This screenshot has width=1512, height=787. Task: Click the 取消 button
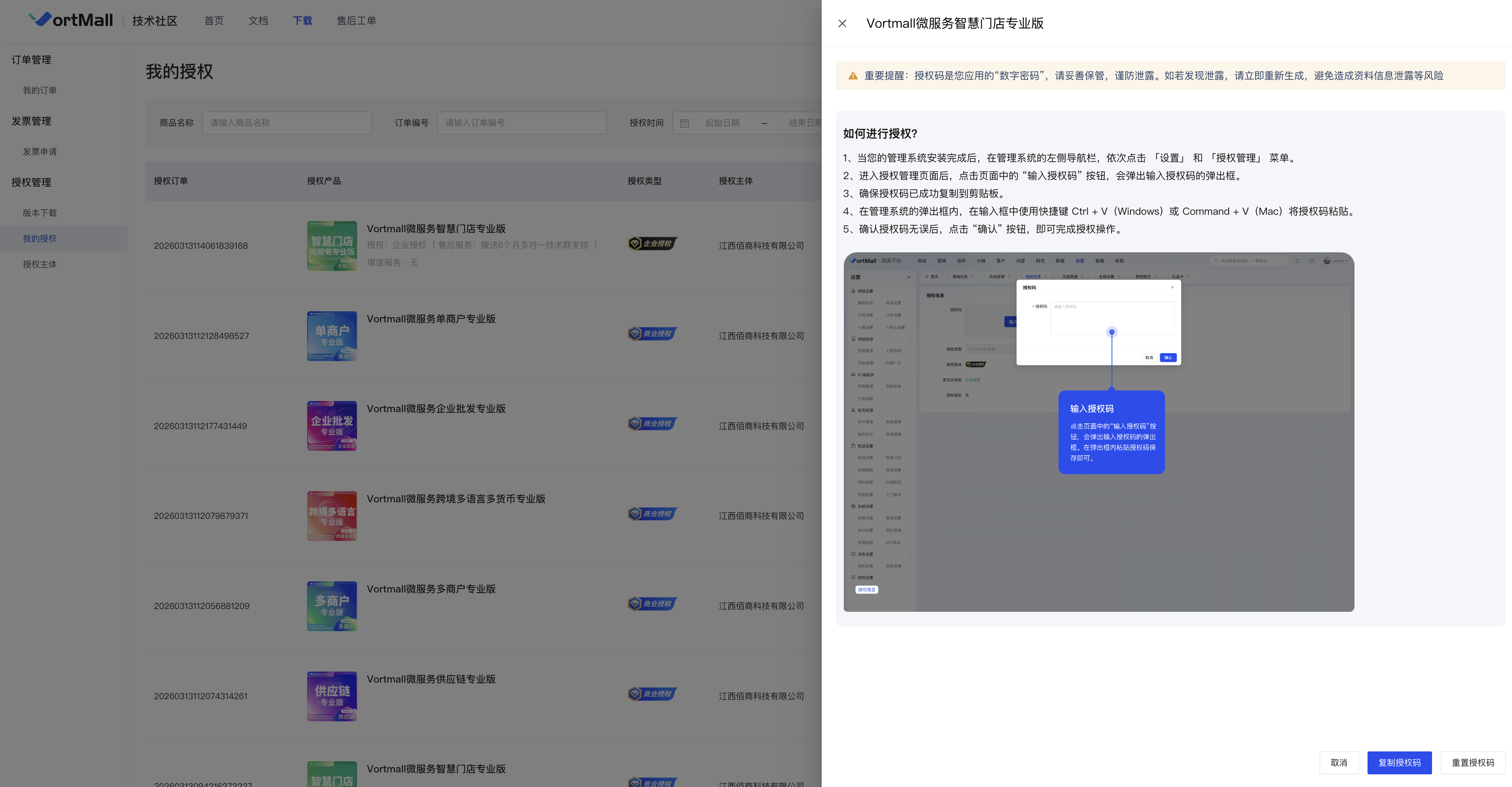1339,762
